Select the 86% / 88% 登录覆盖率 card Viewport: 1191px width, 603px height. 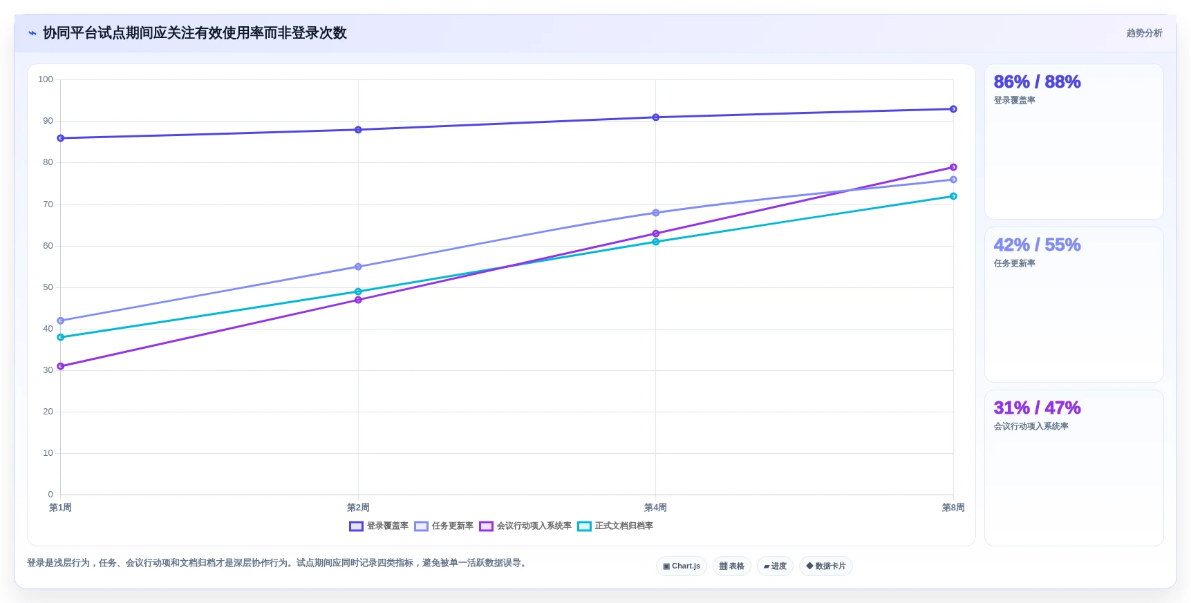coord(1073,142)
